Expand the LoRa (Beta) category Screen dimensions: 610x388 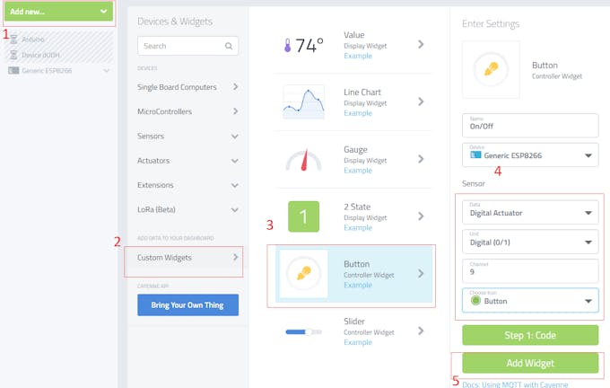pos(187,209)
